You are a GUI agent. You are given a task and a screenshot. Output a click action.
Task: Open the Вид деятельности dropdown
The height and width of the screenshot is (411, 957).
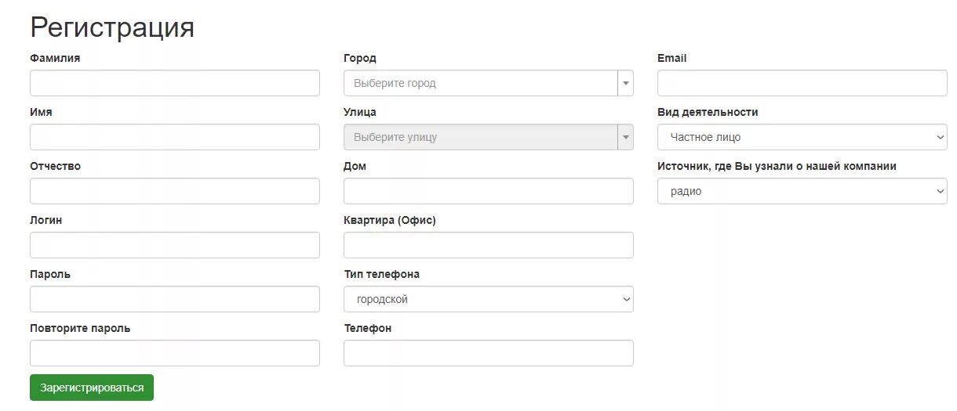802,137
